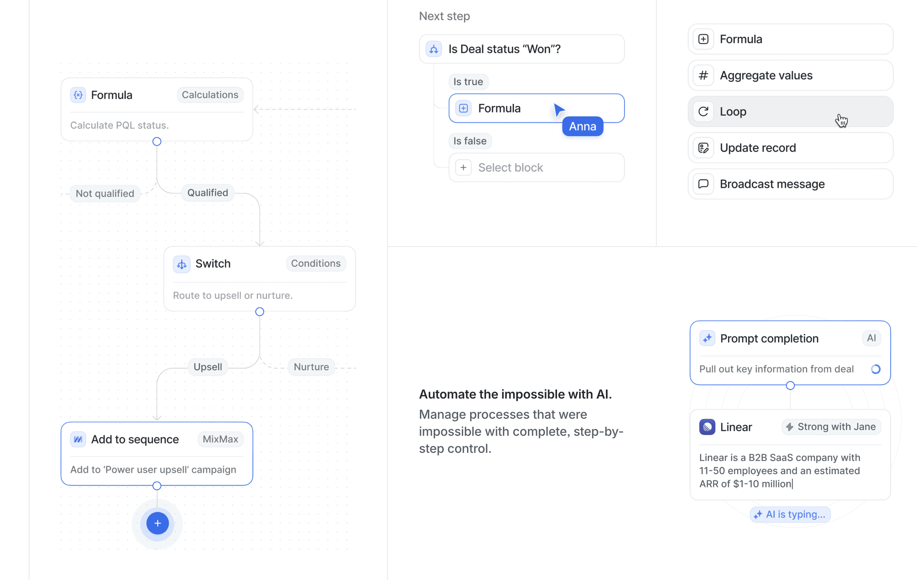
Task: Click the hash icon for Aggregate values
Action: click(x=703, y=75)
